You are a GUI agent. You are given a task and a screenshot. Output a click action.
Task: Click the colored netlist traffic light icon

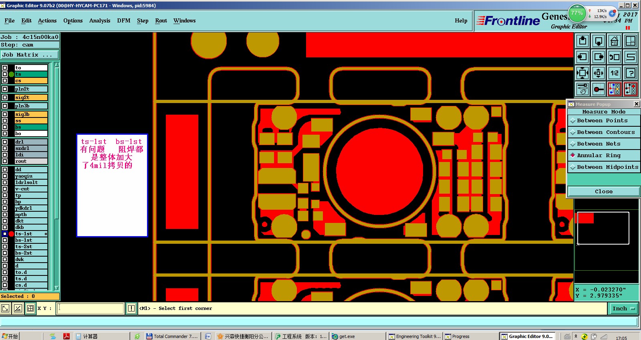tap(615, 89)
